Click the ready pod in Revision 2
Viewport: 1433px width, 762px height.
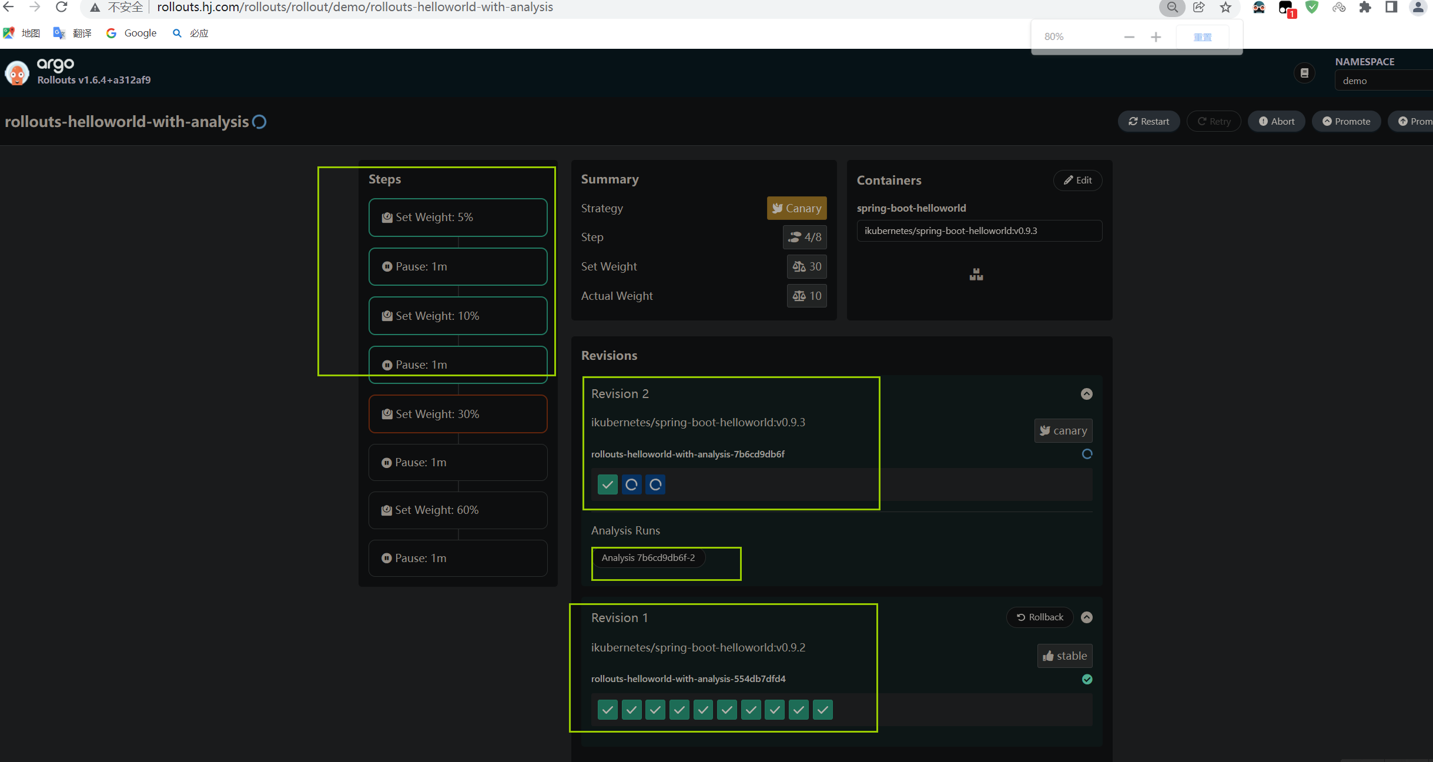point(608,484)
